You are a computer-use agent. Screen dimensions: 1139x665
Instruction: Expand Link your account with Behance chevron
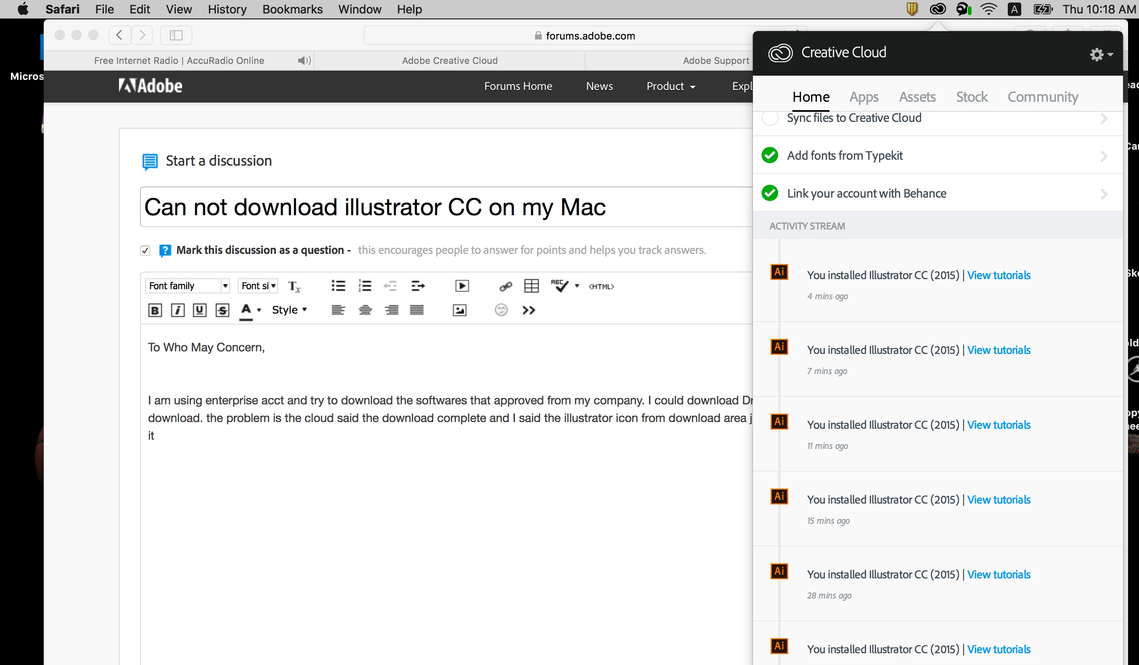point(1104,194)
